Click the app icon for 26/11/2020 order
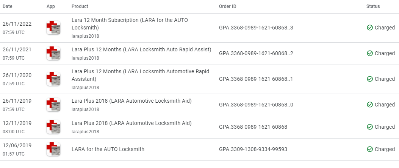The image size is (399, 168). (53, 79)
